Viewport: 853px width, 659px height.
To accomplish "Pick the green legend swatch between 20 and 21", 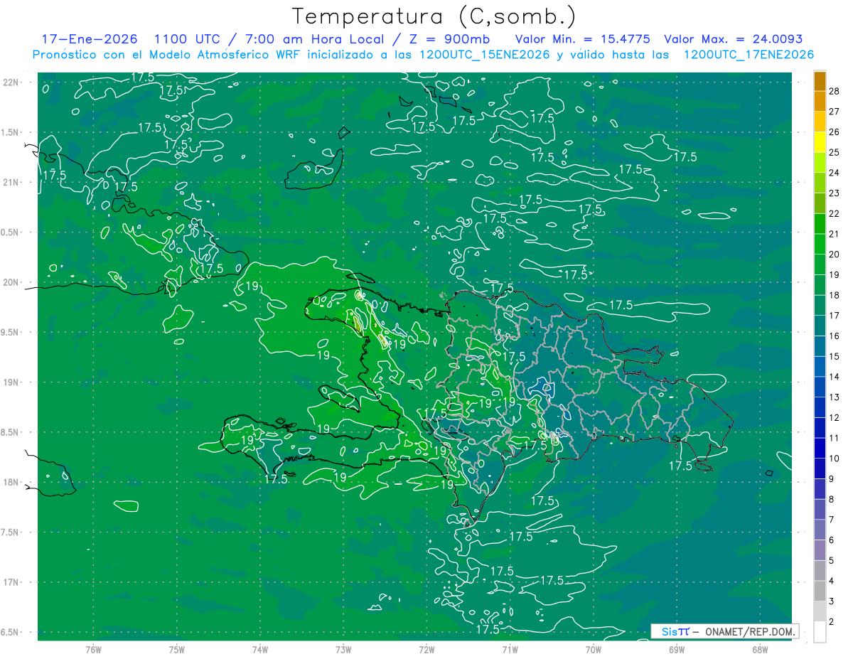I will (x=820, y=244).
